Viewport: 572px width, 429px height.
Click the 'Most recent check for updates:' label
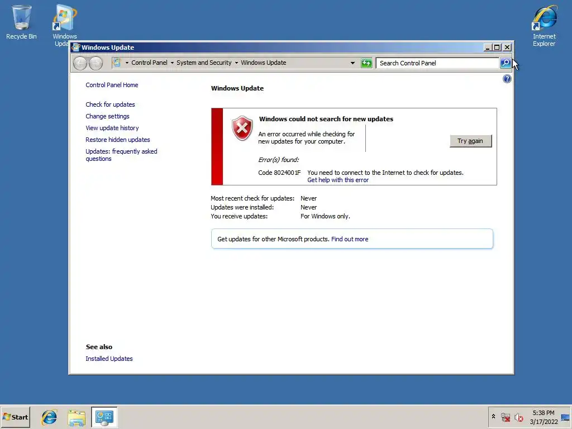pyautogui.click(x=252, y=198)
